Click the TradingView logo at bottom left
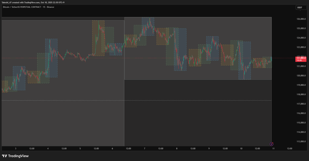This screenshot has width=309, height=161. pyautogui.click(x=15, y=156)
